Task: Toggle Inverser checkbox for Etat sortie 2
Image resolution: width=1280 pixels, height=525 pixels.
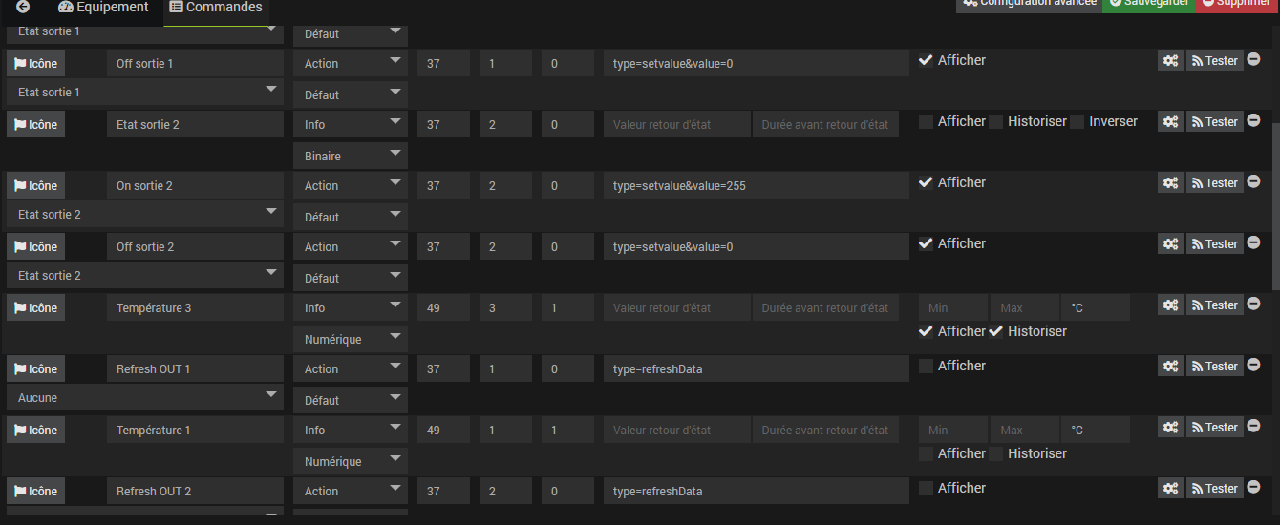Action: point(1077,122)
